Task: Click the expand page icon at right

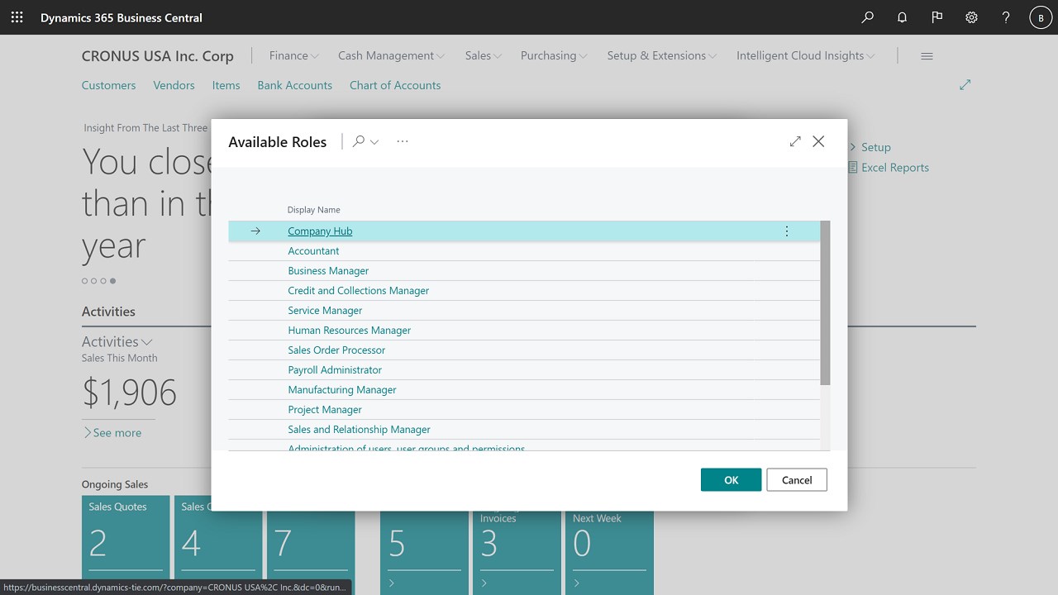Action: (965, 85)
